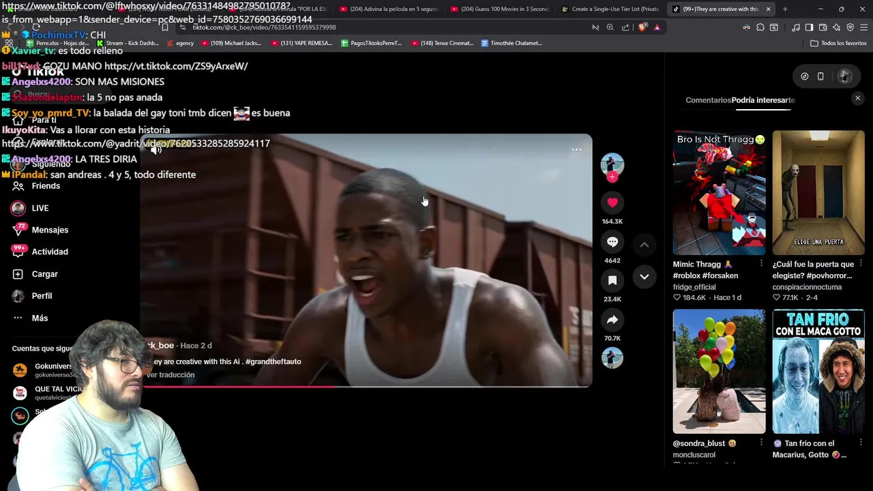
Task: Close the TikTok browser tab
Action: [768, 9]
